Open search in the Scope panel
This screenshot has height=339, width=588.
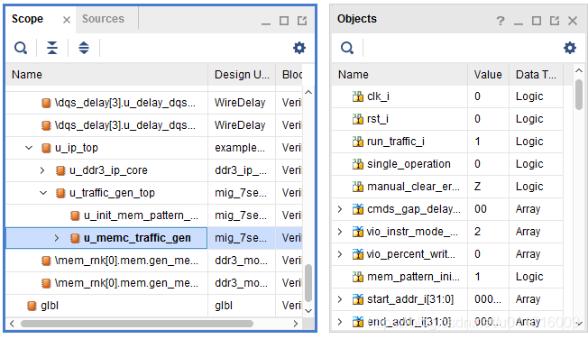pos(21,48)
